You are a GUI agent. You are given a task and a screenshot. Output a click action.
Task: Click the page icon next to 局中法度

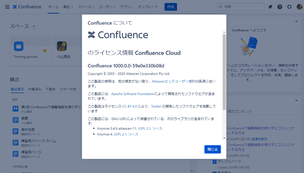(x=16, y=131)
